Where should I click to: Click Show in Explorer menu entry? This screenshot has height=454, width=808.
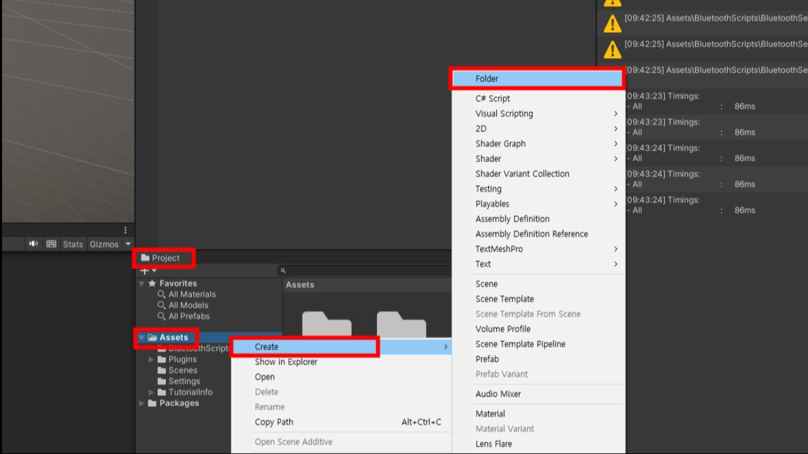click(x=286, y=362)
